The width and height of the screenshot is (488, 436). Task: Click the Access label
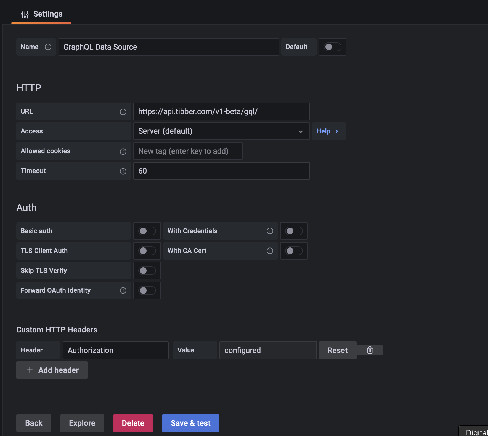(32, 131)
